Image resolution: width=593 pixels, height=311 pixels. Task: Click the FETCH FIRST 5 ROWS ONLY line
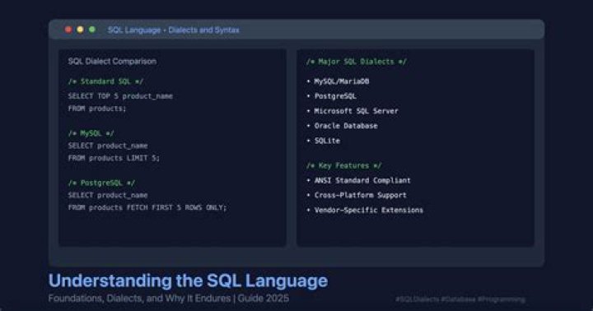pyautogui.click(x=147, y=207)
